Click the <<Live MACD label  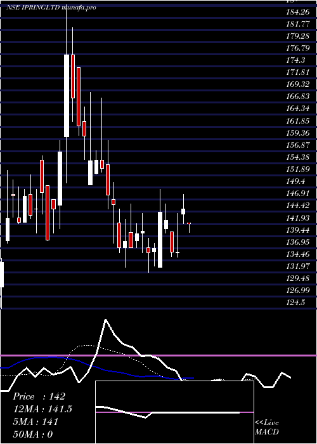pos(267,427)
